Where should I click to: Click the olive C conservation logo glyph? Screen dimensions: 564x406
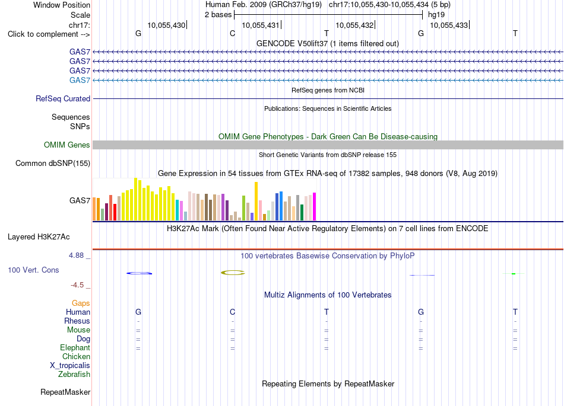[x=233, y=273]
